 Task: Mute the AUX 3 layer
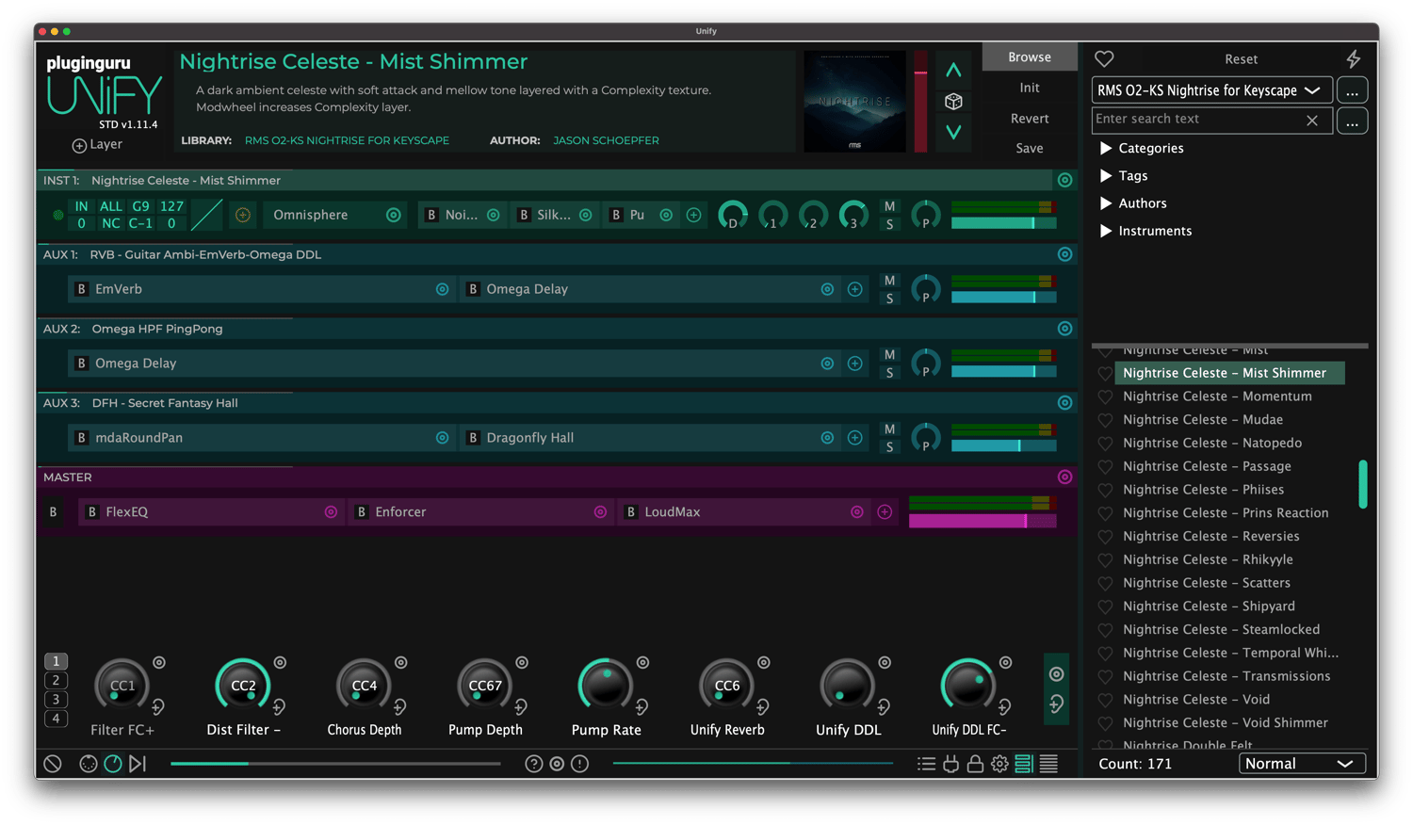[x=889, y=429]
